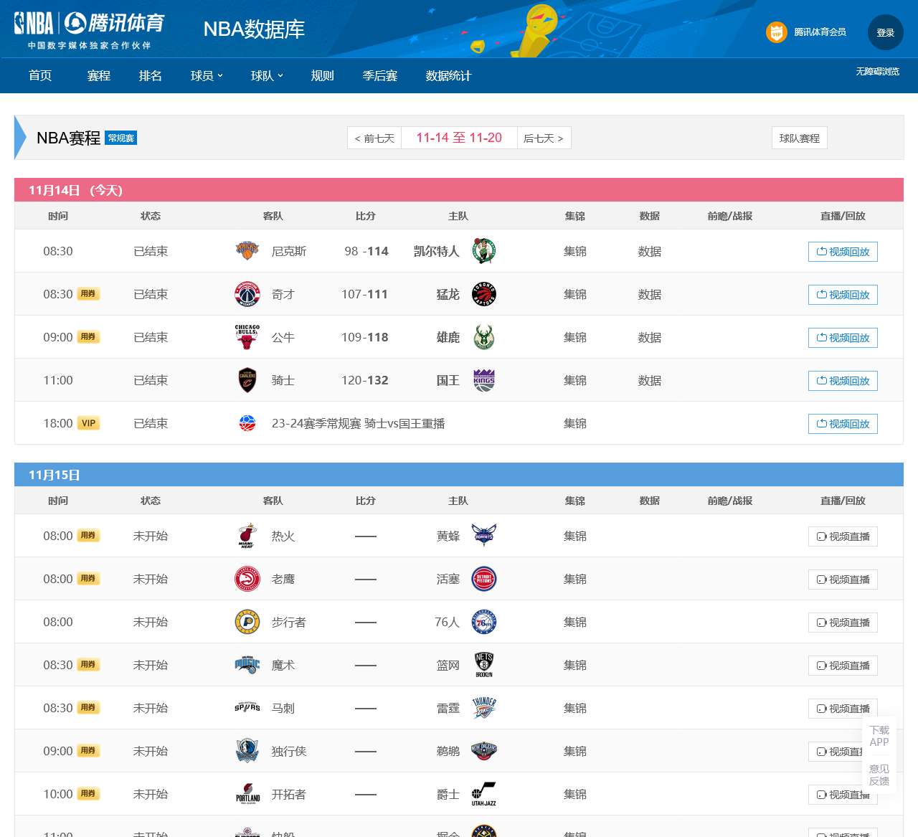Viewport: 918px width, 837px height.
Task: Expand the 球队 dropdown menu
Action: pos(267,75)
